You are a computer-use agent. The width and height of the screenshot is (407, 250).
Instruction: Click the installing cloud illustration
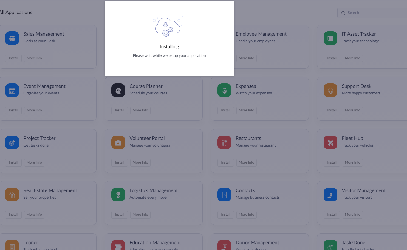[x=168, y=27]
